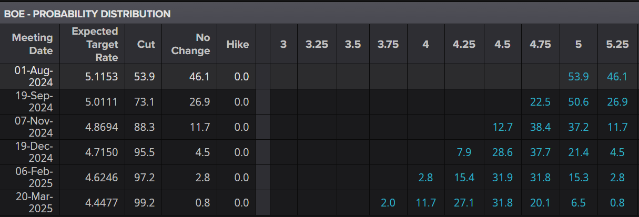Select the 4.25 rate column header
This screenshot has height=217, width=639.
pos(464,44)
